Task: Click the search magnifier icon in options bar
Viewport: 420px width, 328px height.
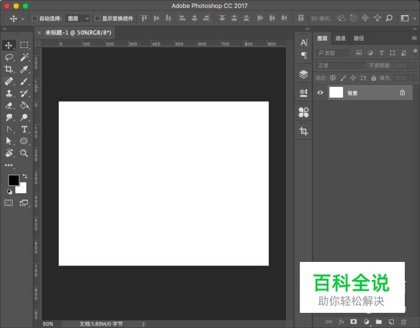Action: [389, 19]
